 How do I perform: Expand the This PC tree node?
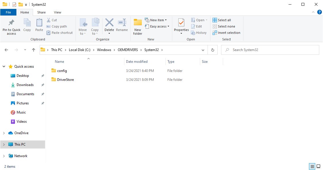click(4, 144)
